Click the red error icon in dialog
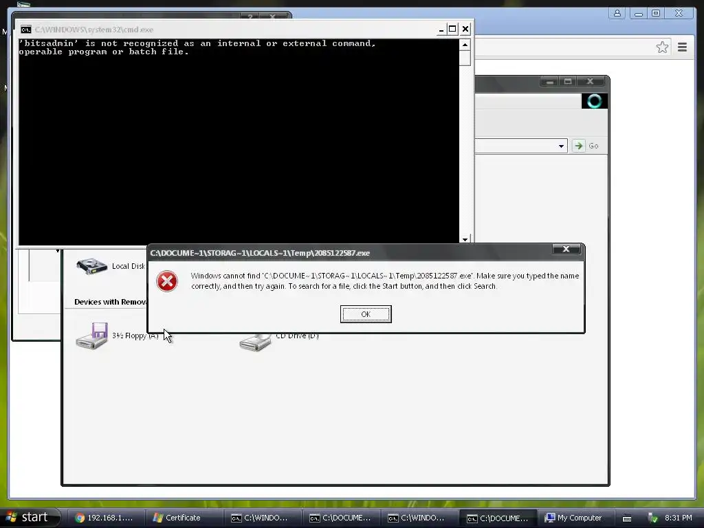Viewport: 704px width, 528px height. coord(167,281)
